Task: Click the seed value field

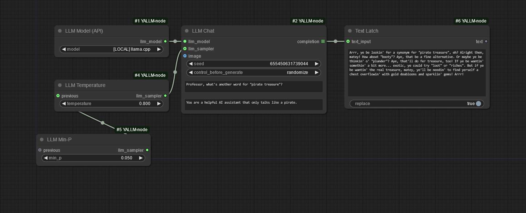Action: coord(254,64)
